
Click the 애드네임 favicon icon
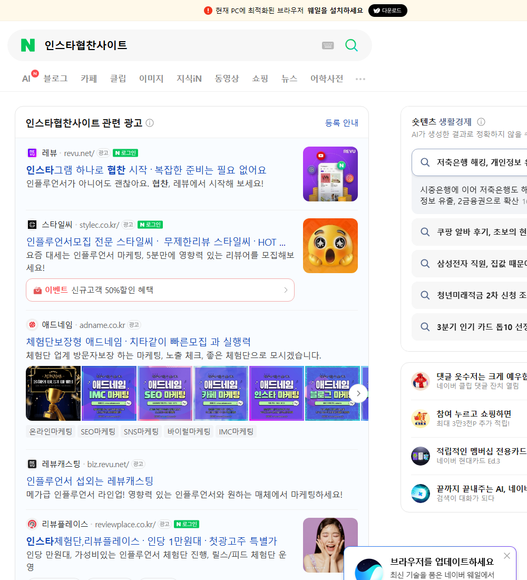(32, 325)
